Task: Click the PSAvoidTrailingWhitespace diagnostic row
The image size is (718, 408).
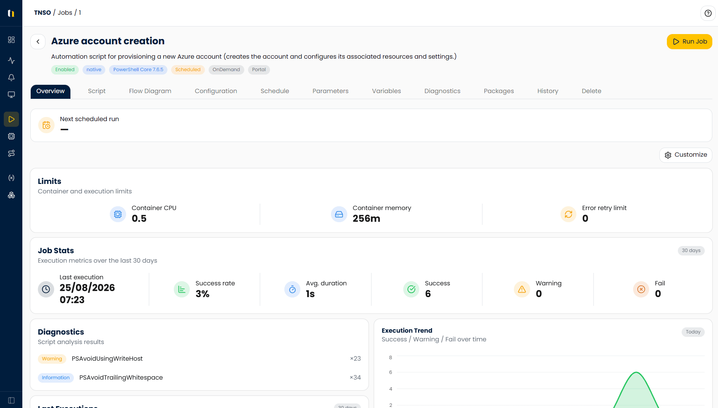Action: pos(199,377)
